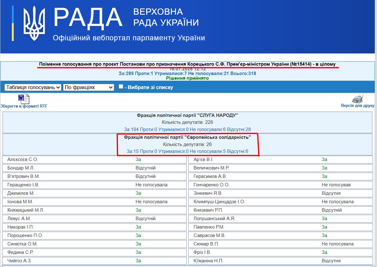
Task: Select deputy Сюмар В.П.
Action: pyautogui.click(x=206, y=244)
